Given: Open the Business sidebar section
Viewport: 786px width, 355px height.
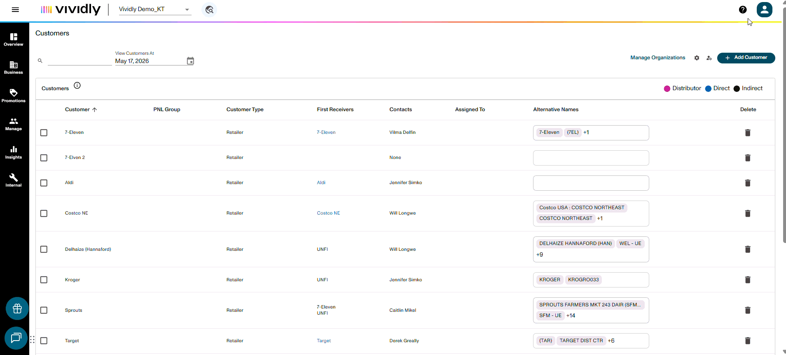Looking at the screenshot, I should [x=14, y=68].
